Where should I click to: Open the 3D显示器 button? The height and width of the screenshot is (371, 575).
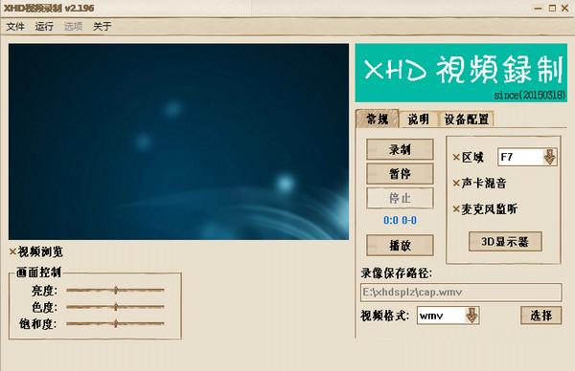coord(505,242)
